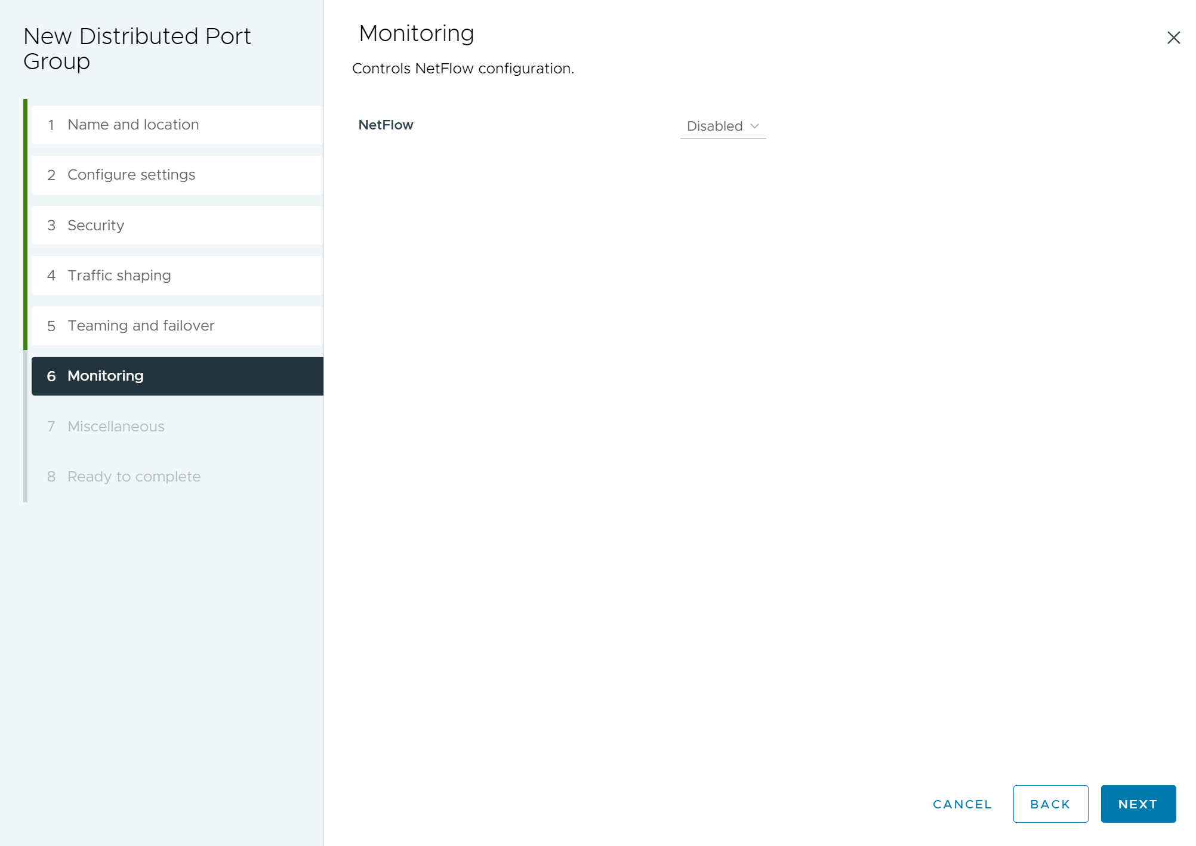Click the Name and location step icon
This screenshot has width=1196, height=846.
(50, 125)
